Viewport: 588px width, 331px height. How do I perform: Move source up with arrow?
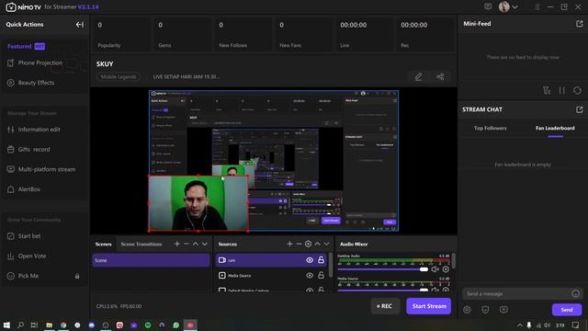click(x=317, y=244)
